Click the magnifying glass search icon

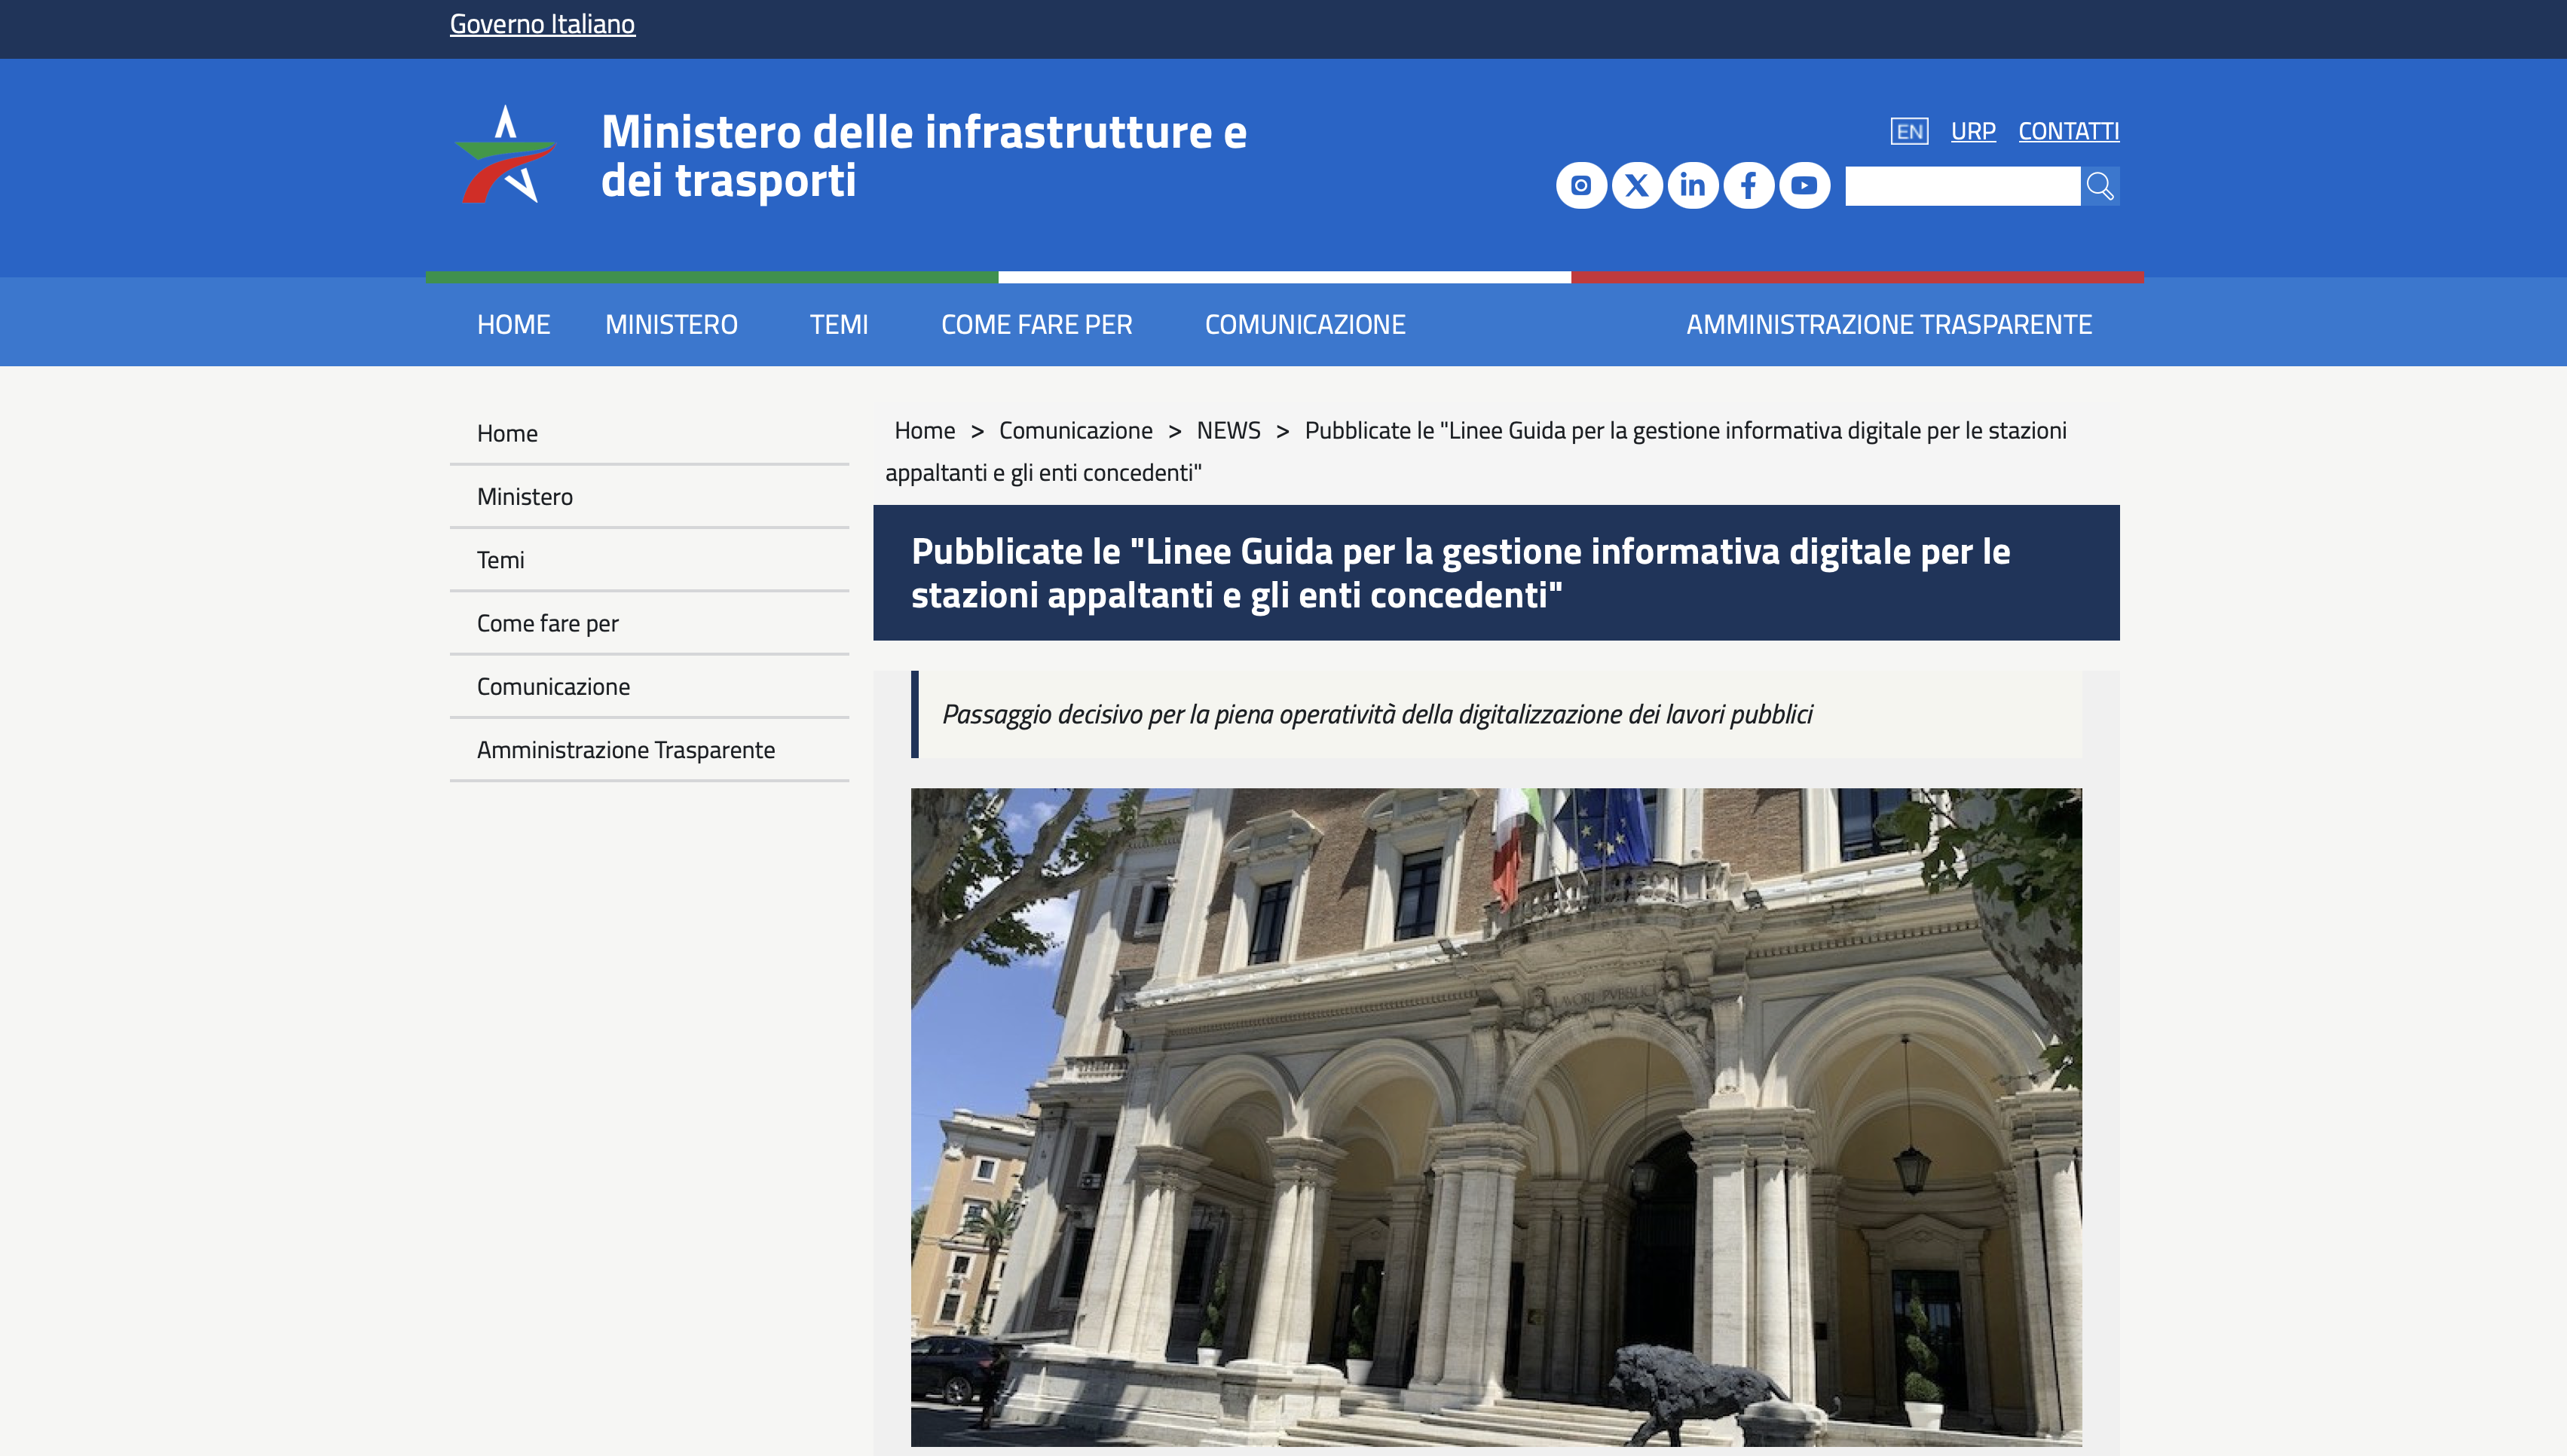2101,186
